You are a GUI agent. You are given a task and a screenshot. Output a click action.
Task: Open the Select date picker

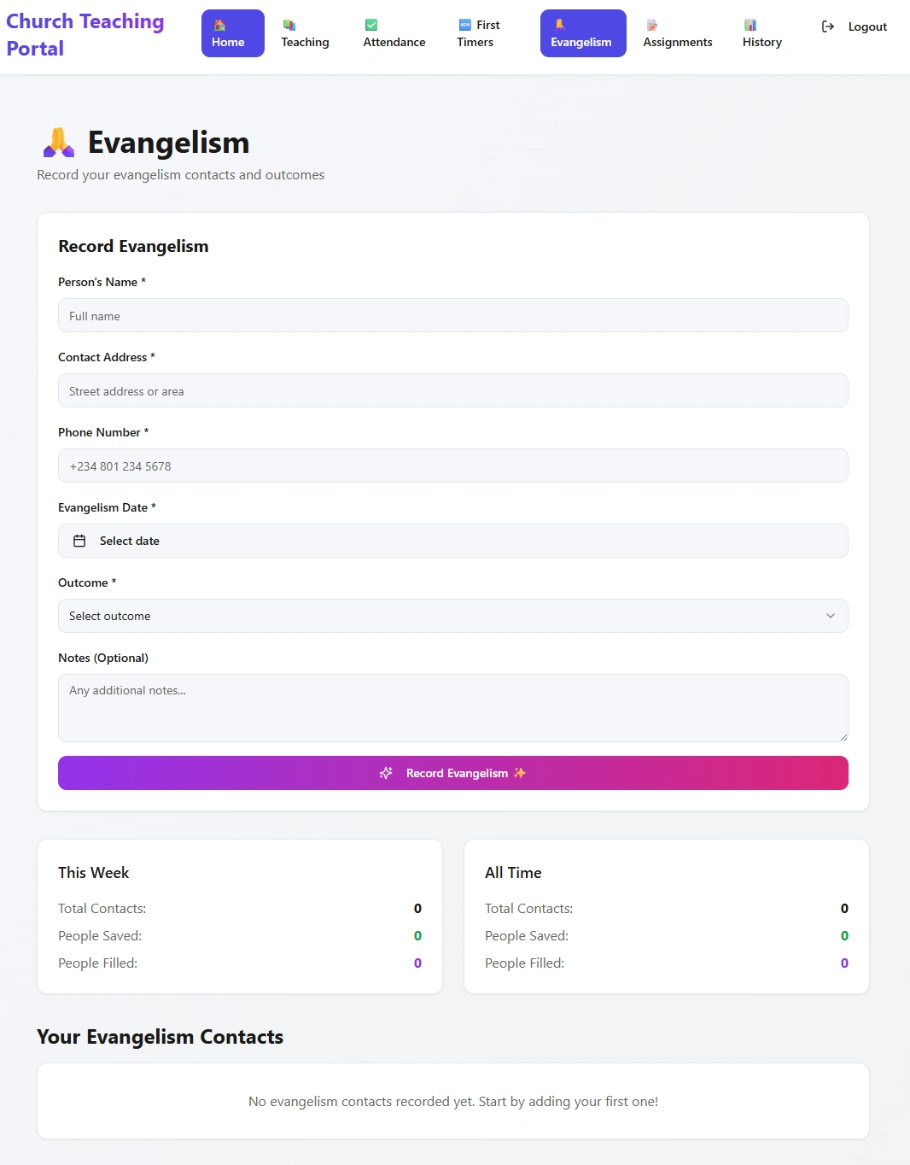(452, 541)
